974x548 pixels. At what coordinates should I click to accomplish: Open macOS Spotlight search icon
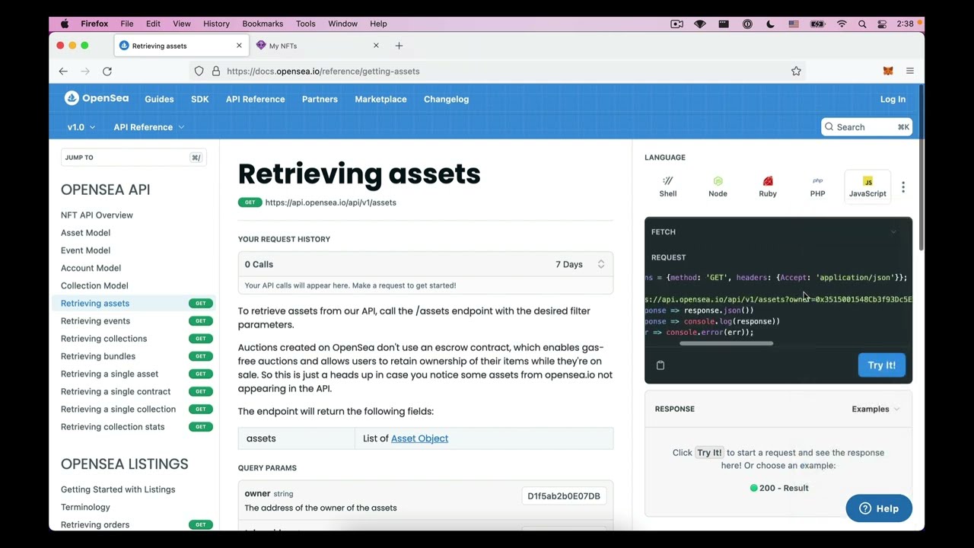pos(862,24)
